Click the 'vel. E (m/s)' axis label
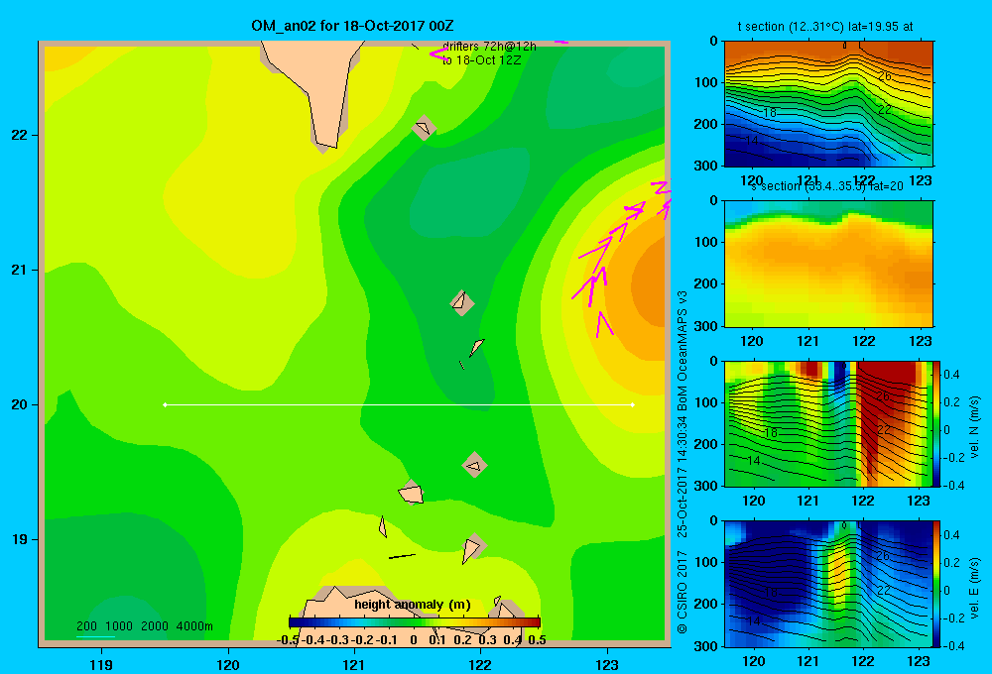This screenshot has width=992, height=674. 974,588
